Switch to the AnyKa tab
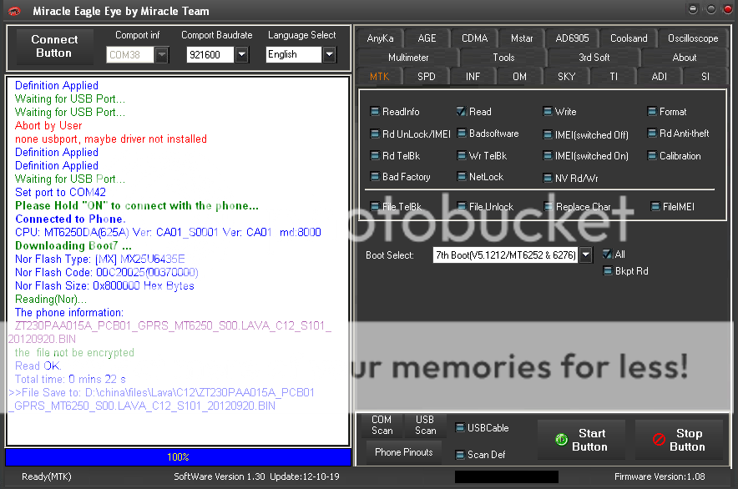The image size is (738, 489). pos(380,38)
